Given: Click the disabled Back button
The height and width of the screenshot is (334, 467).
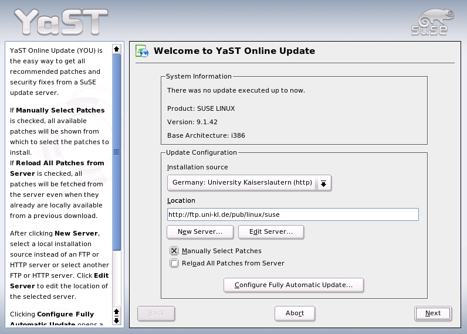Looking at the screenshot, I should 156,313.
